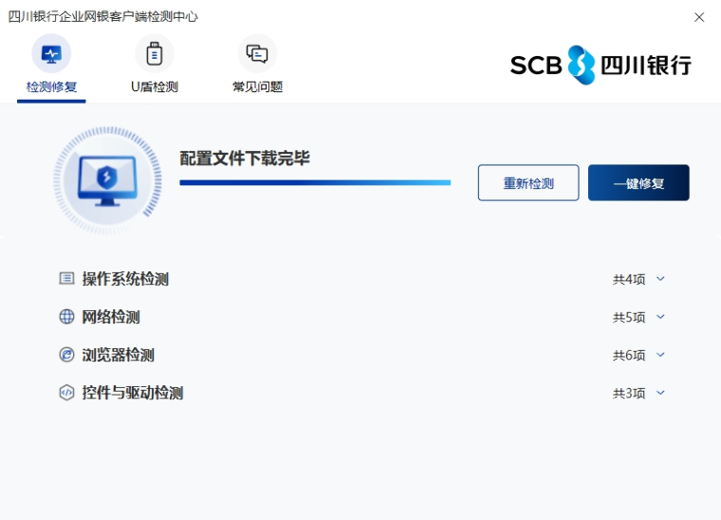Expand the 网络检测 chevron
This screenshot has width=721, height=520.
660,317
